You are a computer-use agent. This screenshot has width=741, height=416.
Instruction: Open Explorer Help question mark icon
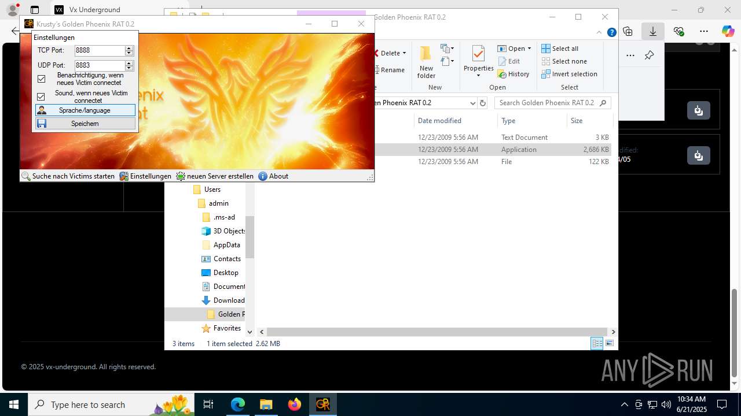611,32
